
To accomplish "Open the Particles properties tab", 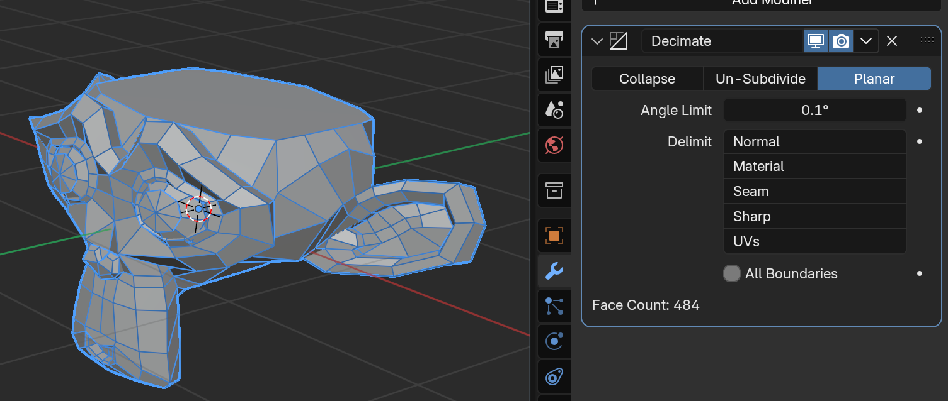I will (x=554, y=306).
